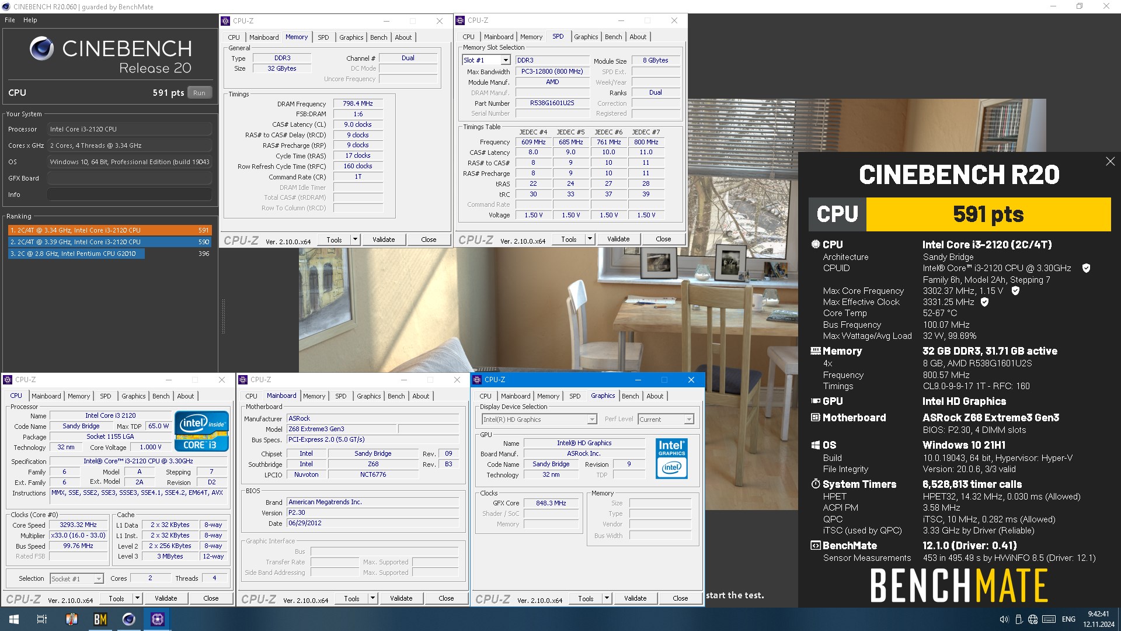Open Tools dropdown arrow in Memory window
1121x631 pixels.
point(355,240)
